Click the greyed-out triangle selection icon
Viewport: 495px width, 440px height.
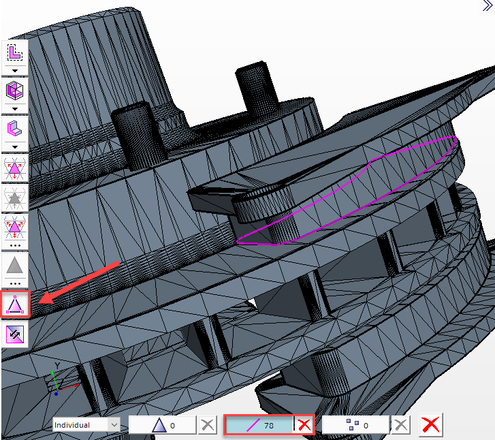15,198
